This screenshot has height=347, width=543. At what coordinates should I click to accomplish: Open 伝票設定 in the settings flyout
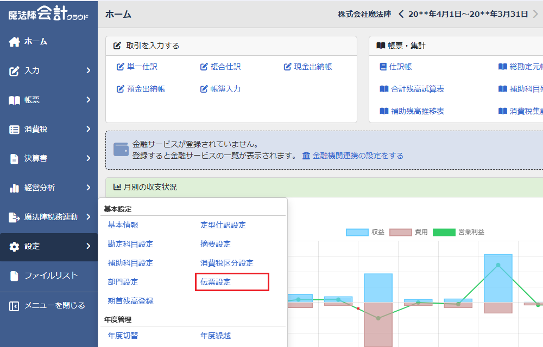pyautogui.click(x=216, y=282)
